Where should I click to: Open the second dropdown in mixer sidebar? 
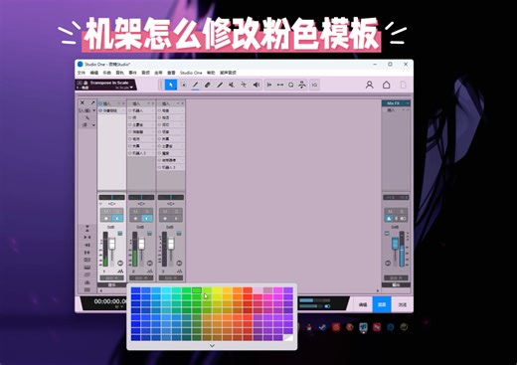pyautogui.click(x=94, y=125)
